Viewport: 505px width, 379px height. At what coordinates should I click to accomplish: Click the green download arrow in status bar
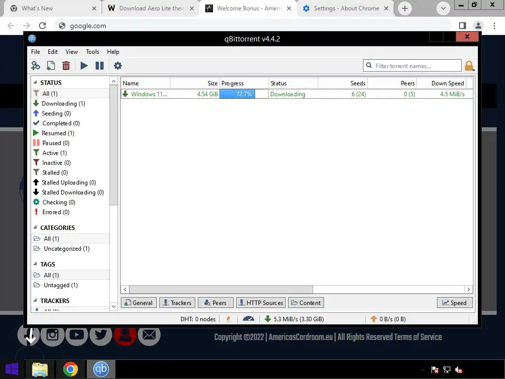267,319
